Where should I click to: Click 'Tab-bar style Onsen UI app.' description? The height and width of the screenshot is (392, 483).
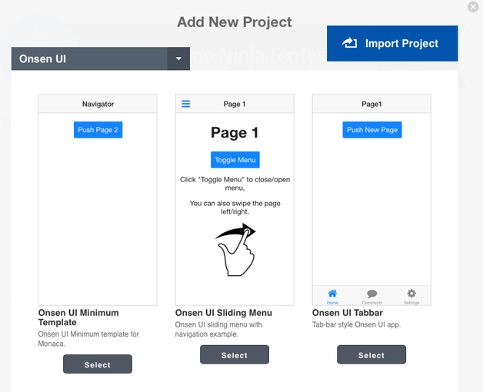(x=356, y=324)
